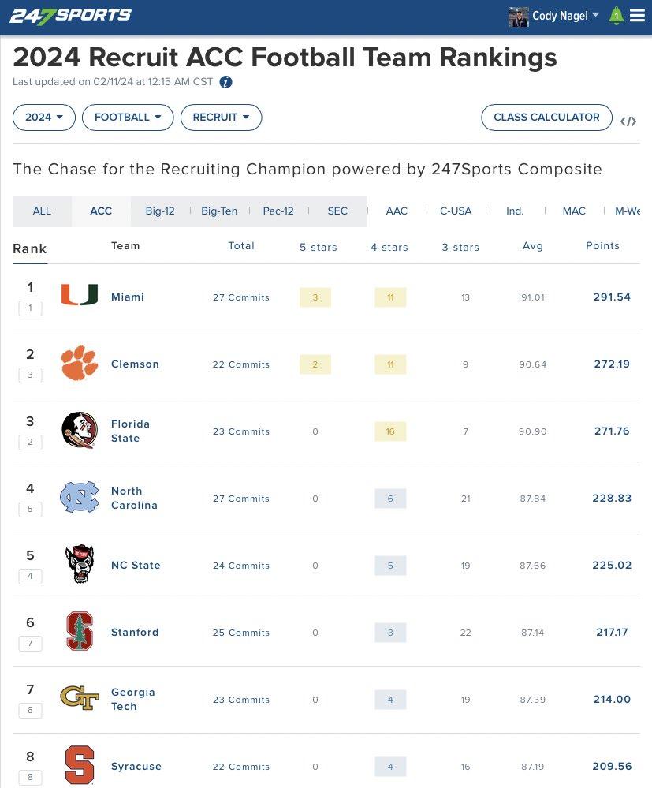Click the Miami Hurricanes logo
Screen dimensions: 652x788
(x=80, y=296)
